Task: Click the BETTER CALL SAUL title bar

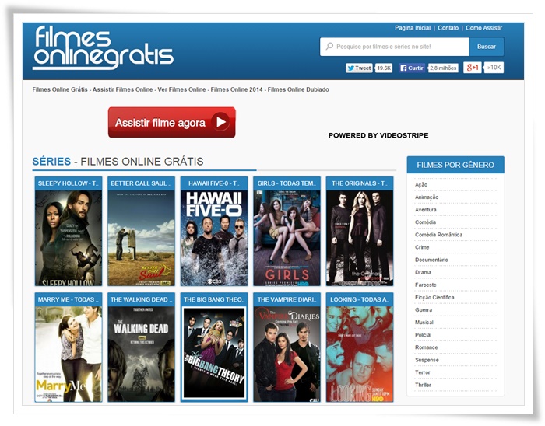Action: [x=141, y=183]
